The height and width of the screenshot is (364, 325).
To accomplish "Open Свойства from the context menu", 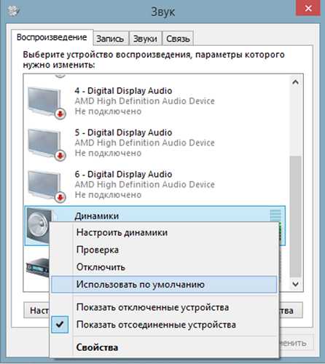I will [x=97, y=347].
